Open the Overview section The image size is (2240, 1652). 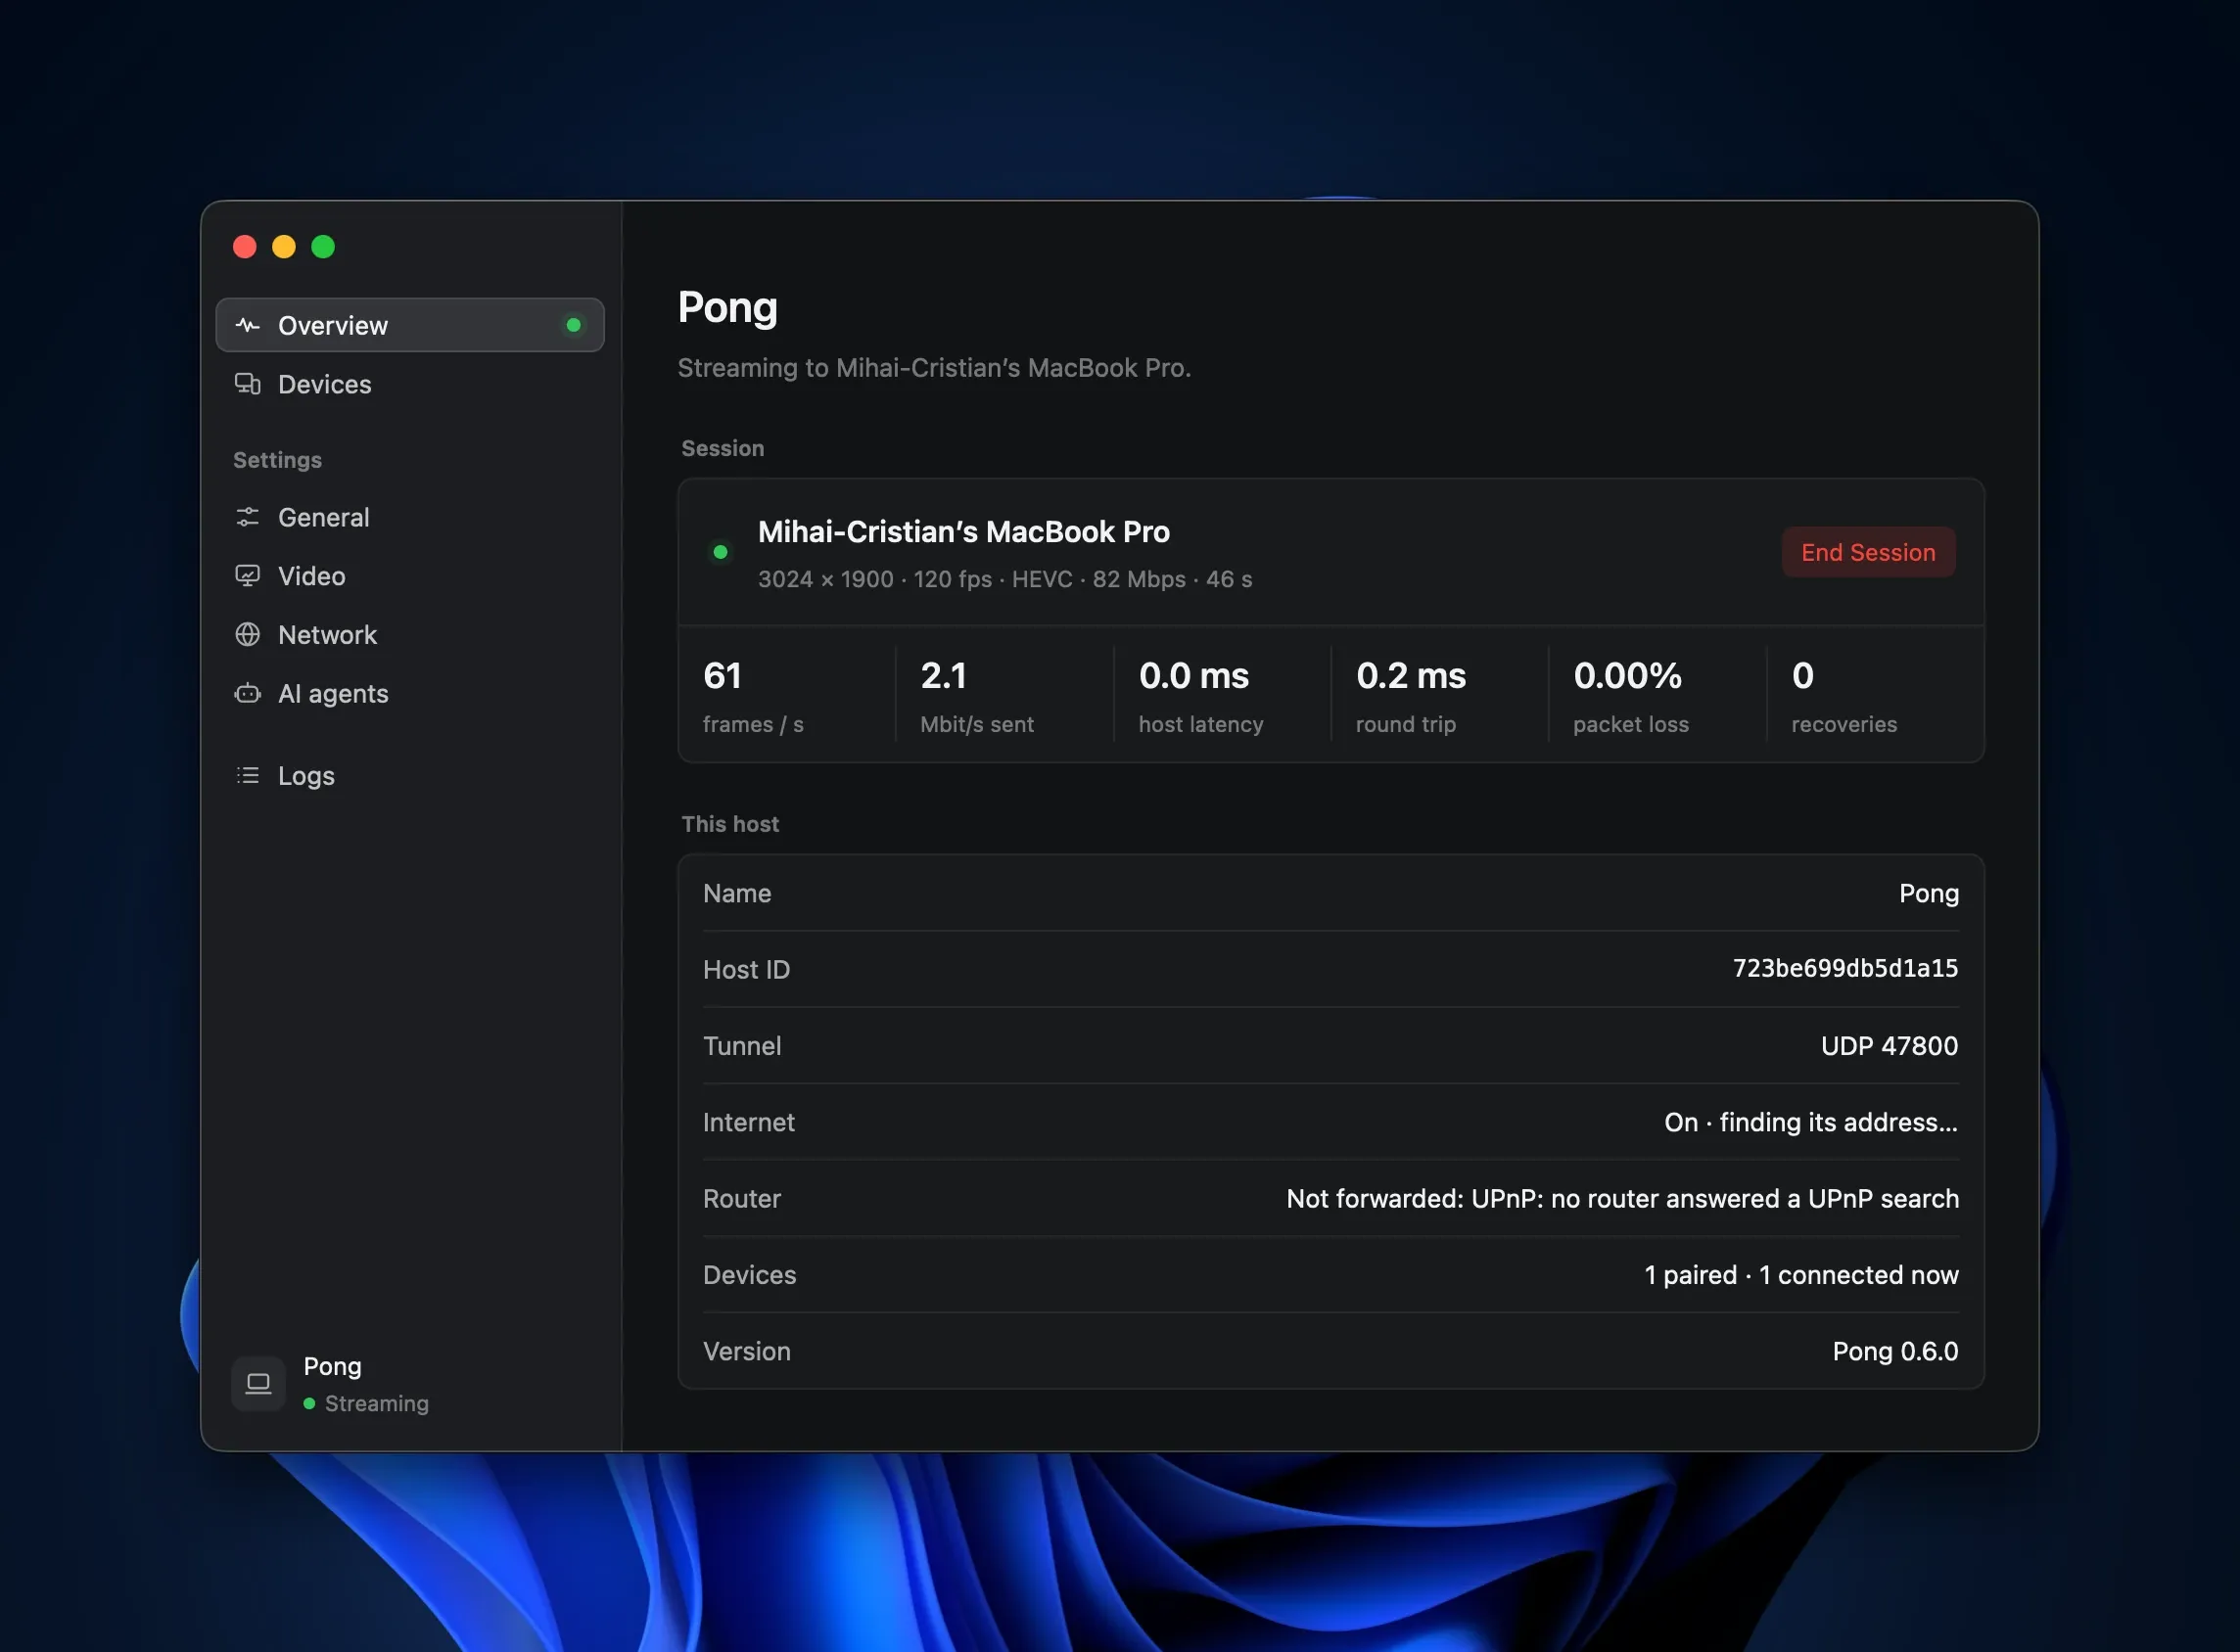[x=410, y=325]
